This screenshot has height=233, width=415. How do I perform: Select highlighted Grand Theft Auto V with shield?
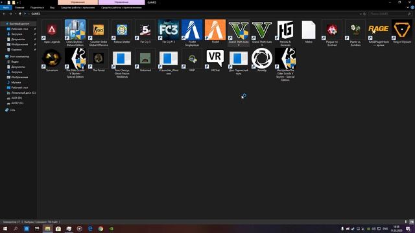(239, 33)
